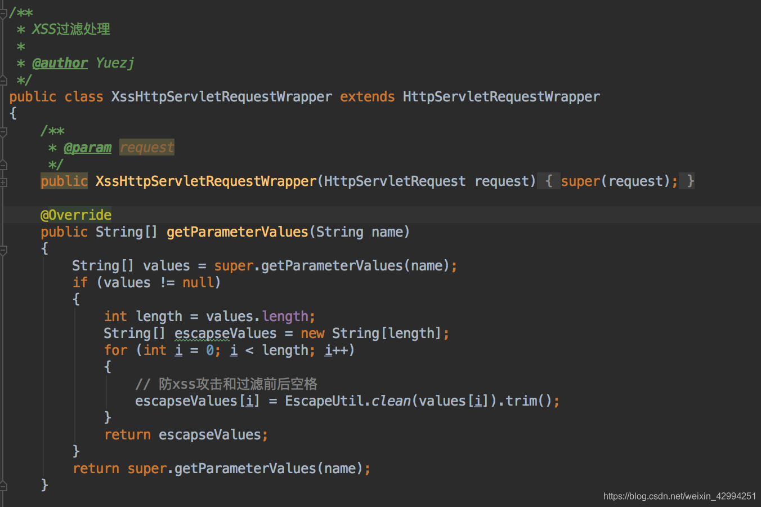
Task: Click the @author Javadoc tag
Action: (60, 63)
